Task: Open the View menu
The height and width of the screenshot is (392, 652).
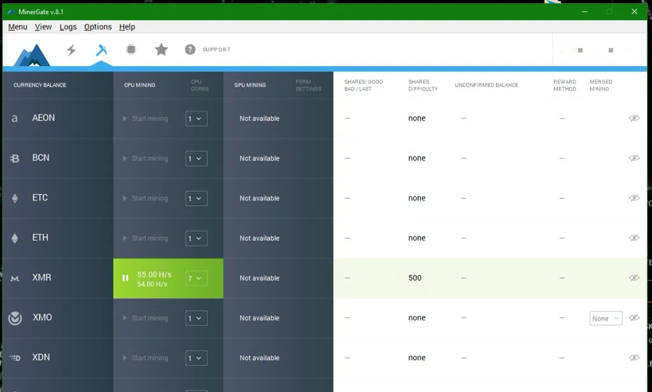Action: click(x=43, y=27)
